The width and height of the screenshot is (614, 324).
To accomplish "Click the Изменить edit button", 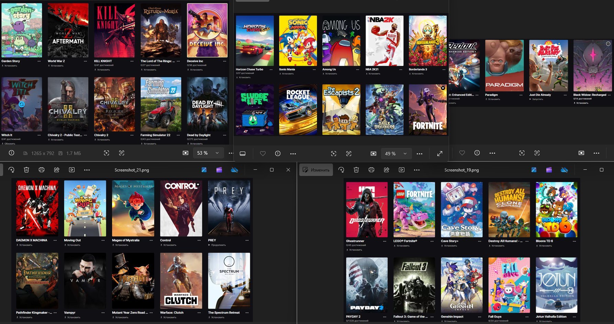I will pos(316,170).
